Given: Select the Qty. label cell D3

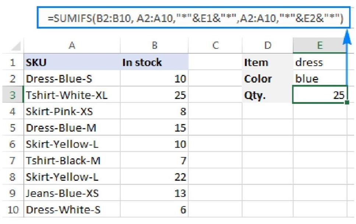Looking at the screenshot, I should (267, 95).
